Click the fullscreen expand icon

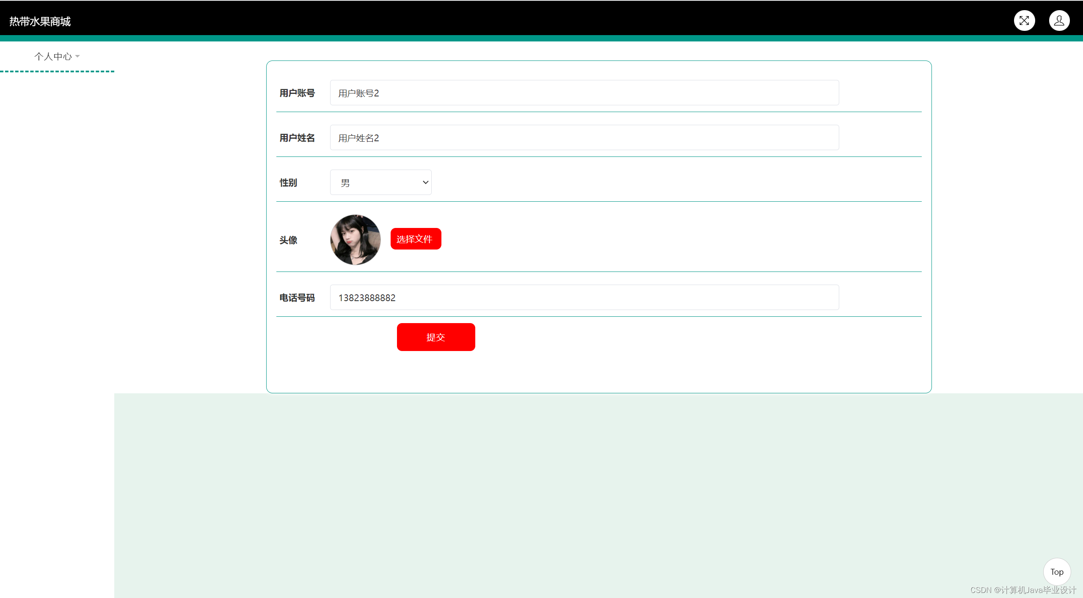[1024, 21]
